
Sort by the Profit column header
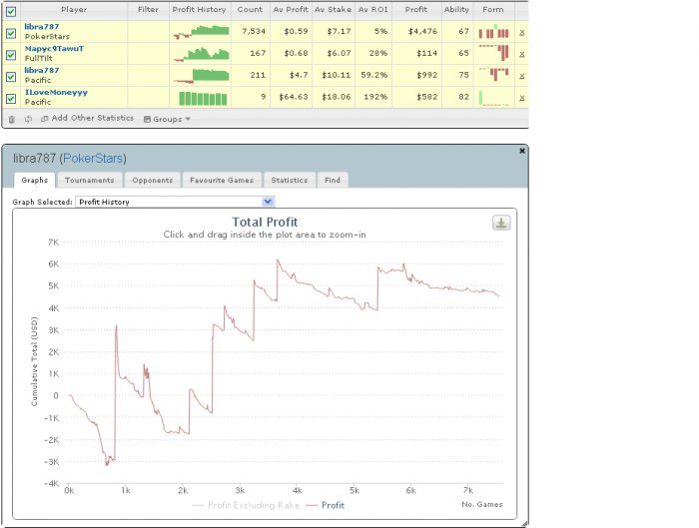[416, 9]
